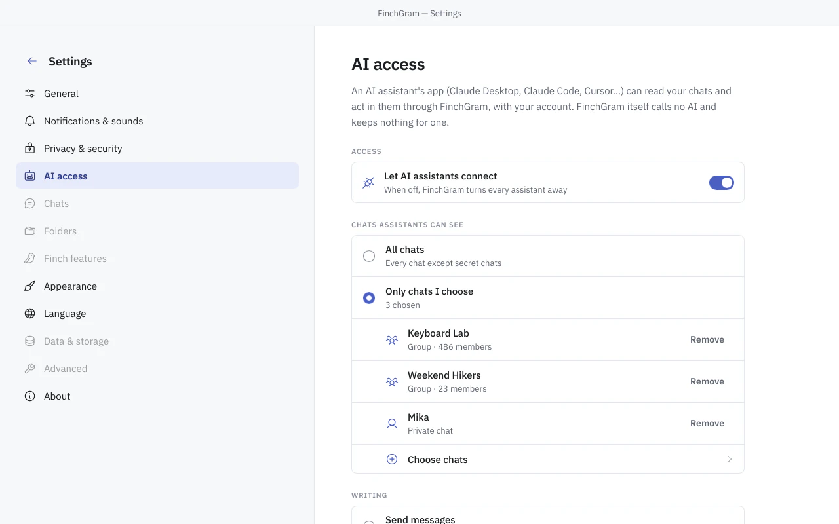The width and height of the screenshot is (839, 524).
Task: Click the Finch features feather icon
Action: coord(29,259)
